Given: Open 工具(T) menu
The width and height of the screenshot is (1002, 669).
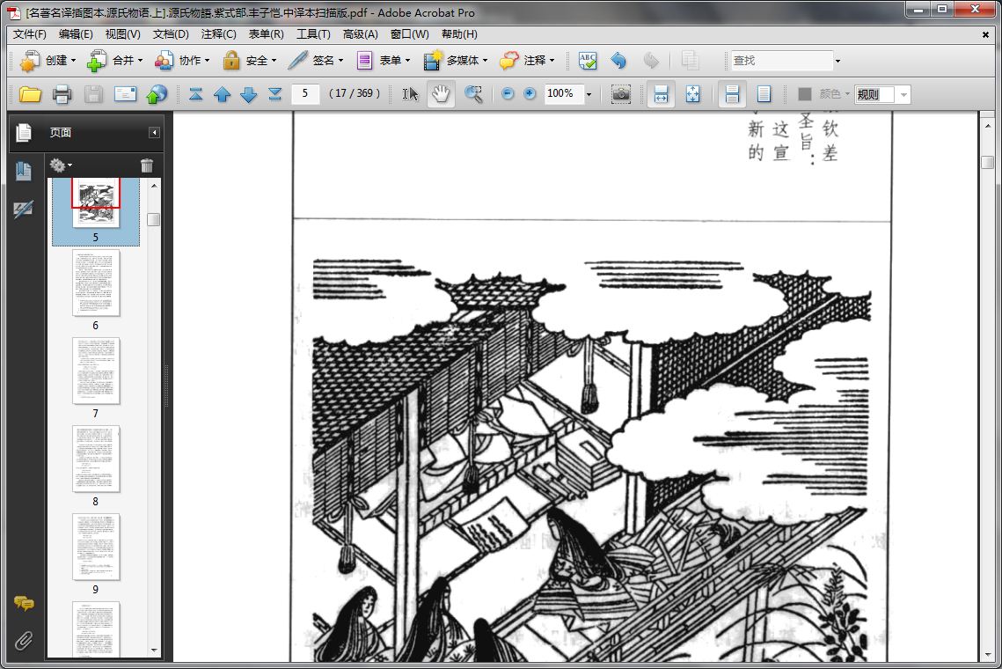Looking at the screenshot, I should 313,34.
